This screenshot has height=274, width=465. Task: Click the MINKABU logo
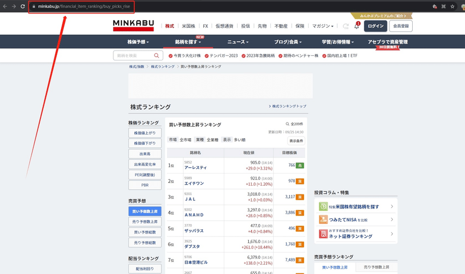[x=133, y=25]
